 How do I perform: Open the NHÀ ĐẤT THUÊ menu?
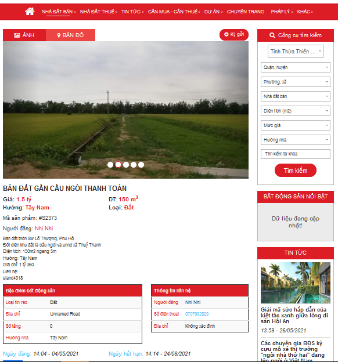99,12
